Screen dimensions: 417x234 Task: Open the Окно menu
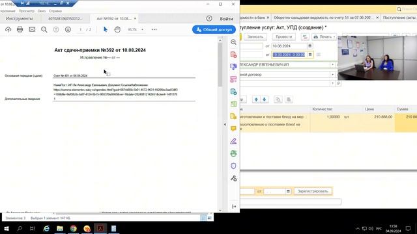click(42, 11)
